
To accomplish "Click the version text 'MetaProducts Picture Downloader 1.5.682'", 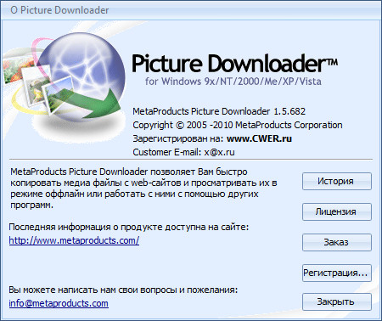I will (x=219, y=111).
